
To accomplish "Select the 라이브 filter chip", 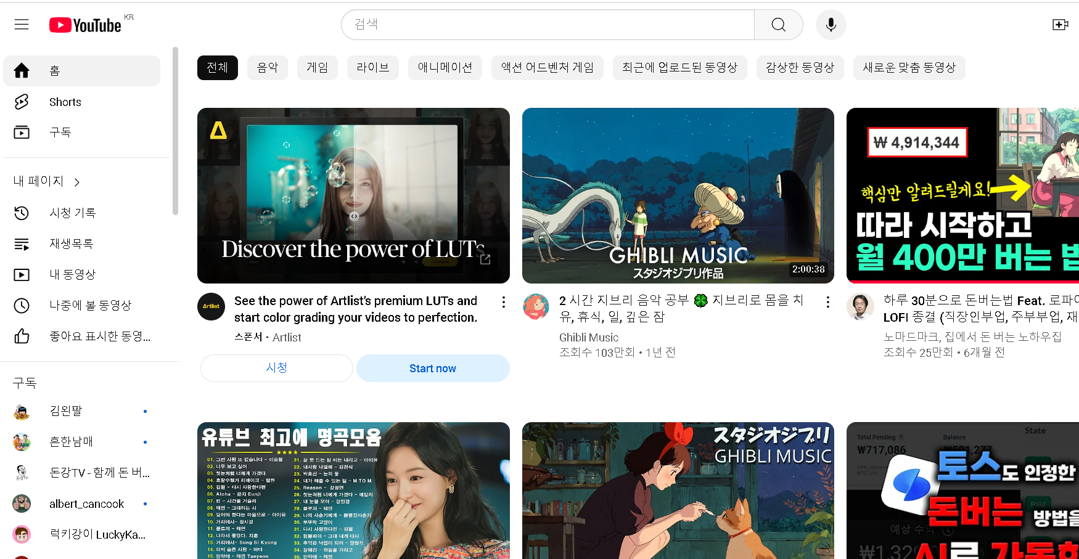I will [x=373, y=67].
